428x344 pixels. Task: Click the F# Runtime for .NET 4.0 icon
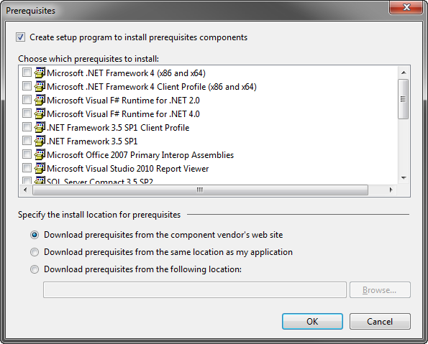[x=40, y=113]
